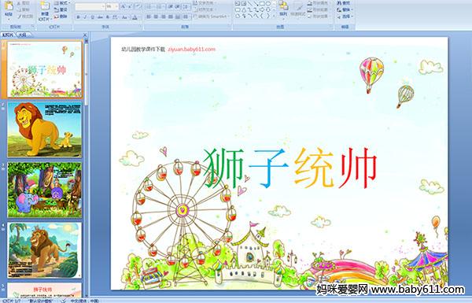Screen dimensions: 472x303
Task: Switch to the Outline tab in the left pane
Action: click(x=22, y=35)
